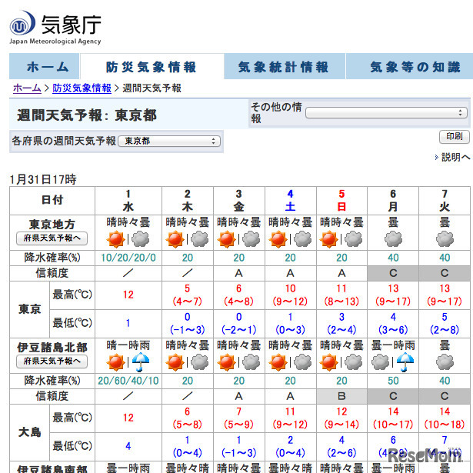This screenshot has width=473, height=473.
Task: Click Tokyo day 3 cloud icon
Action: [x=251, y=239]
